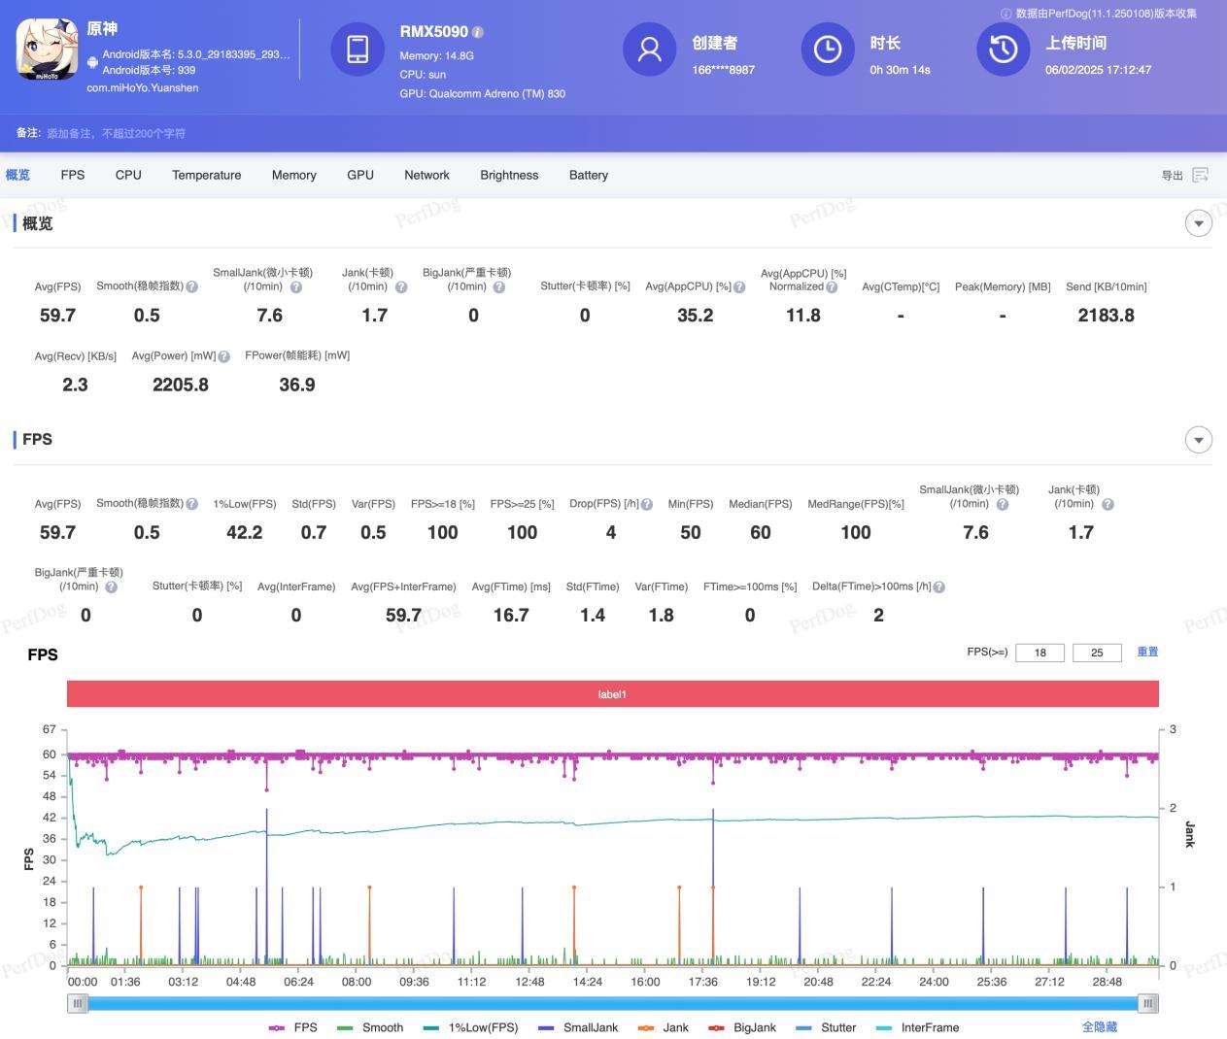Open help icon under overview SmallJank(微小卡顿)
The height and width of the screenshot is (1039, 1227).
(296, 287)
